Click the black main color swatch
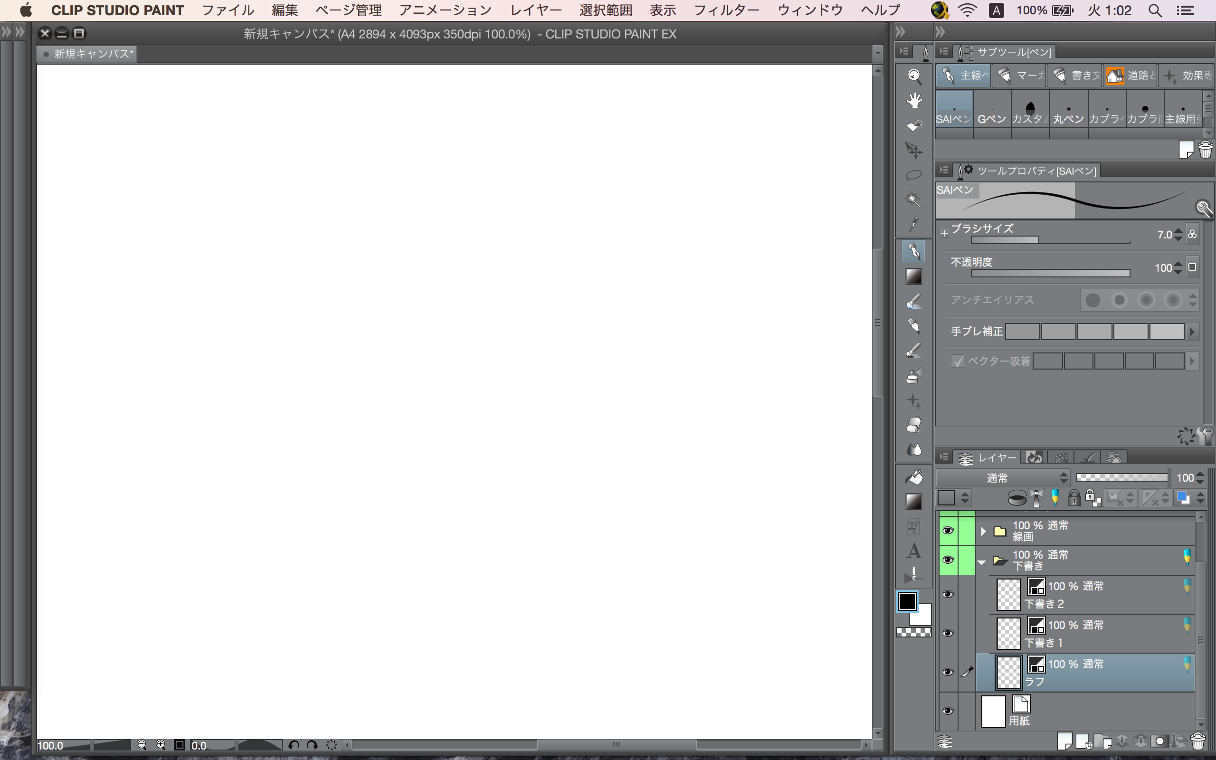The image size is (1216, 760). [x=906, y=601]
